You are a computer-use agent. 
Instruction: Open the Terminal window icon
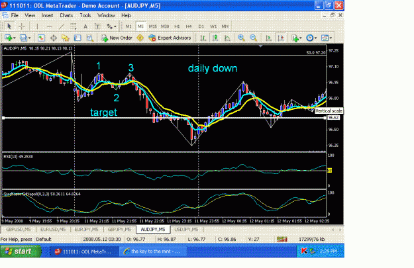[78, 38]
